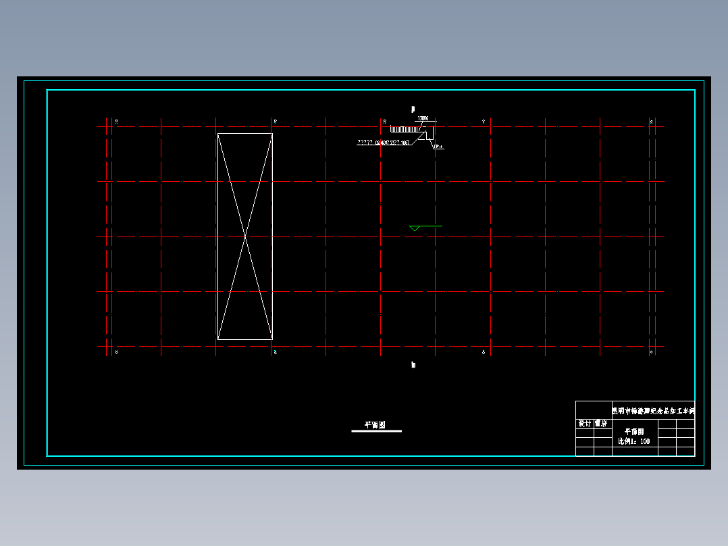Click the white crossed rectangle opening
This screenshot has width=728, height=546.
pyautogui.click(x=245, y=237)
